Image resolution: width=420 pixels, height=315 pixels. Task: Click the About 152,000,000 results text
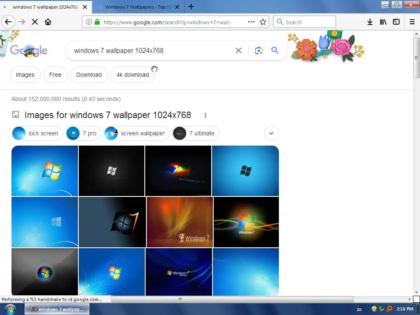click(x=66, y=99)
